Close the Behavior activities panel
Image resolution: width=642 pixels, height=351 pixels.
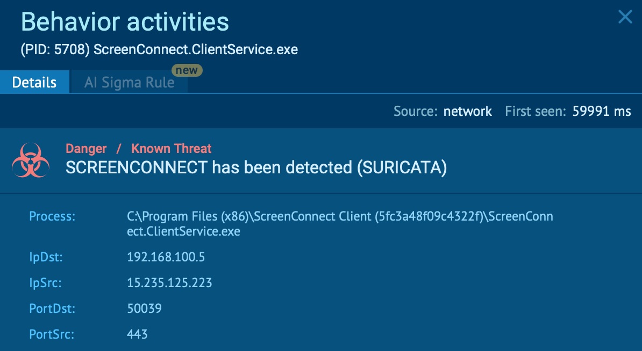[625, 17]
